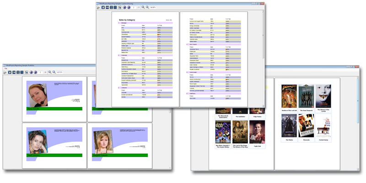The image size is (366, 183).
Task: Click The Usual Suspects poster
Action: point(306,96)
